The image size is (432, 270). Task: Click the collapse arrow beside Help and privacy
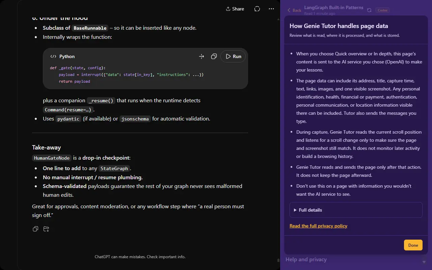point(424,262)
